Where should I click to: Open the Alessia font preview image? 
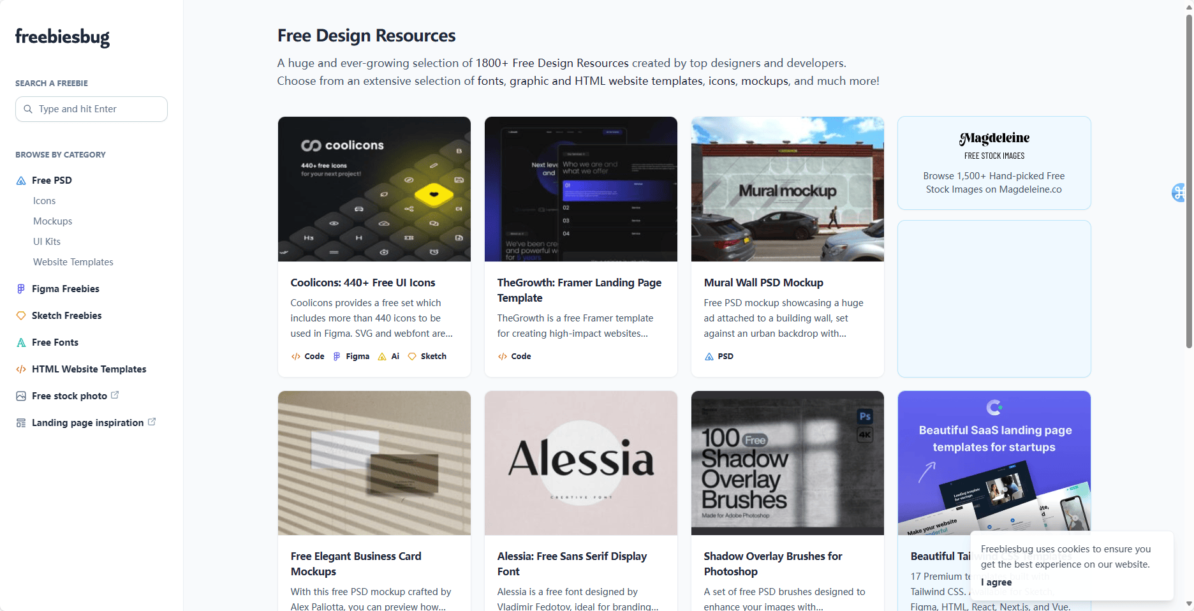coord(580,463)
